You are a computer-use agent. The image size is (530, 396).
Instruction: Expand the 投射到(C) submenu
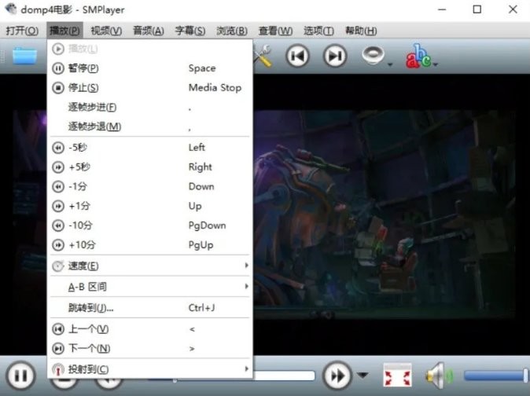click(149, 369)
